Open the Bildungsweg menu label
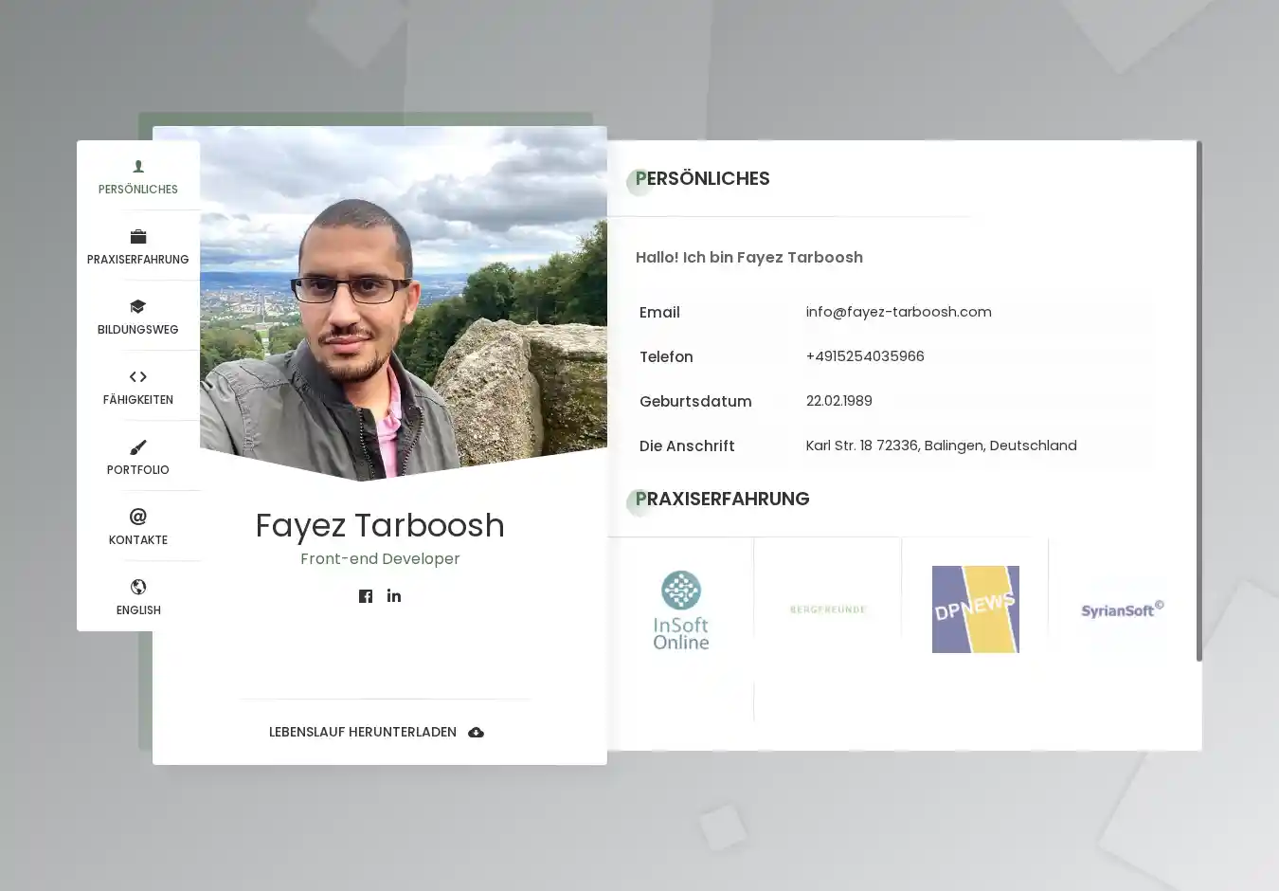The image size is (1279, 891). coord(138,330)
